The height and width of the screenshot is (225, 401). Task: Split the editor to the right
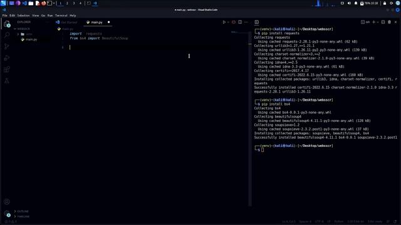coord(240,22)
